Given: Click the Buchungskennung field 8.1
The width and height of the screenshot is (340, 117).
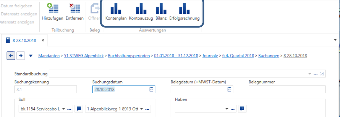Looking at the screenshot, I should tap(46, 89).
